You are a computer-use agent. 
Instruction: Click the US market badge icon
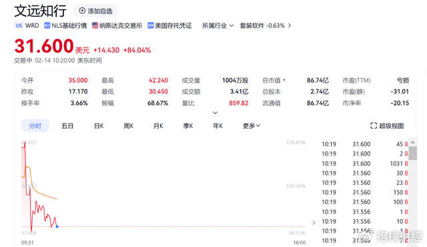pos(19,25)
